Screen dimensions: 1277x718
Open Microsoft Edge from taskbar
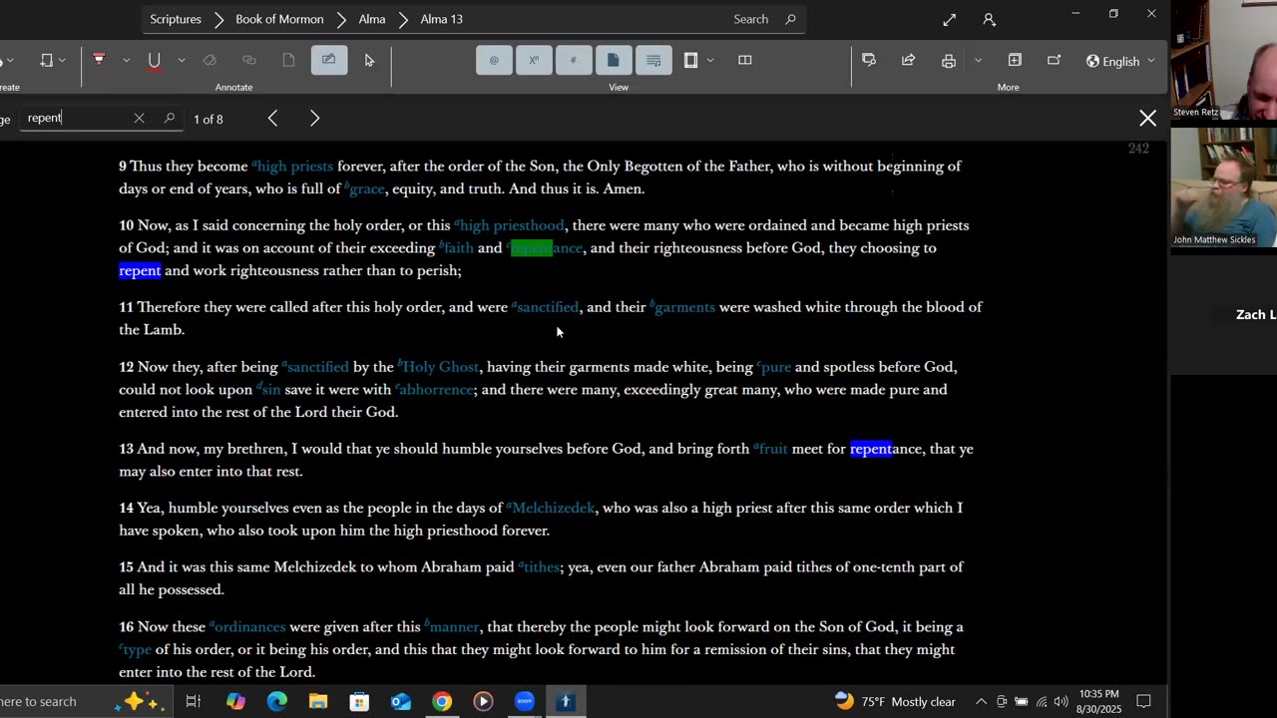pyautogui.click(x=276, y=701)
